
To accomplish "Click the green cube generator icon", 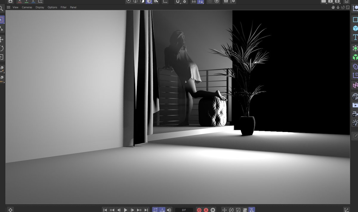I will 355,57.
